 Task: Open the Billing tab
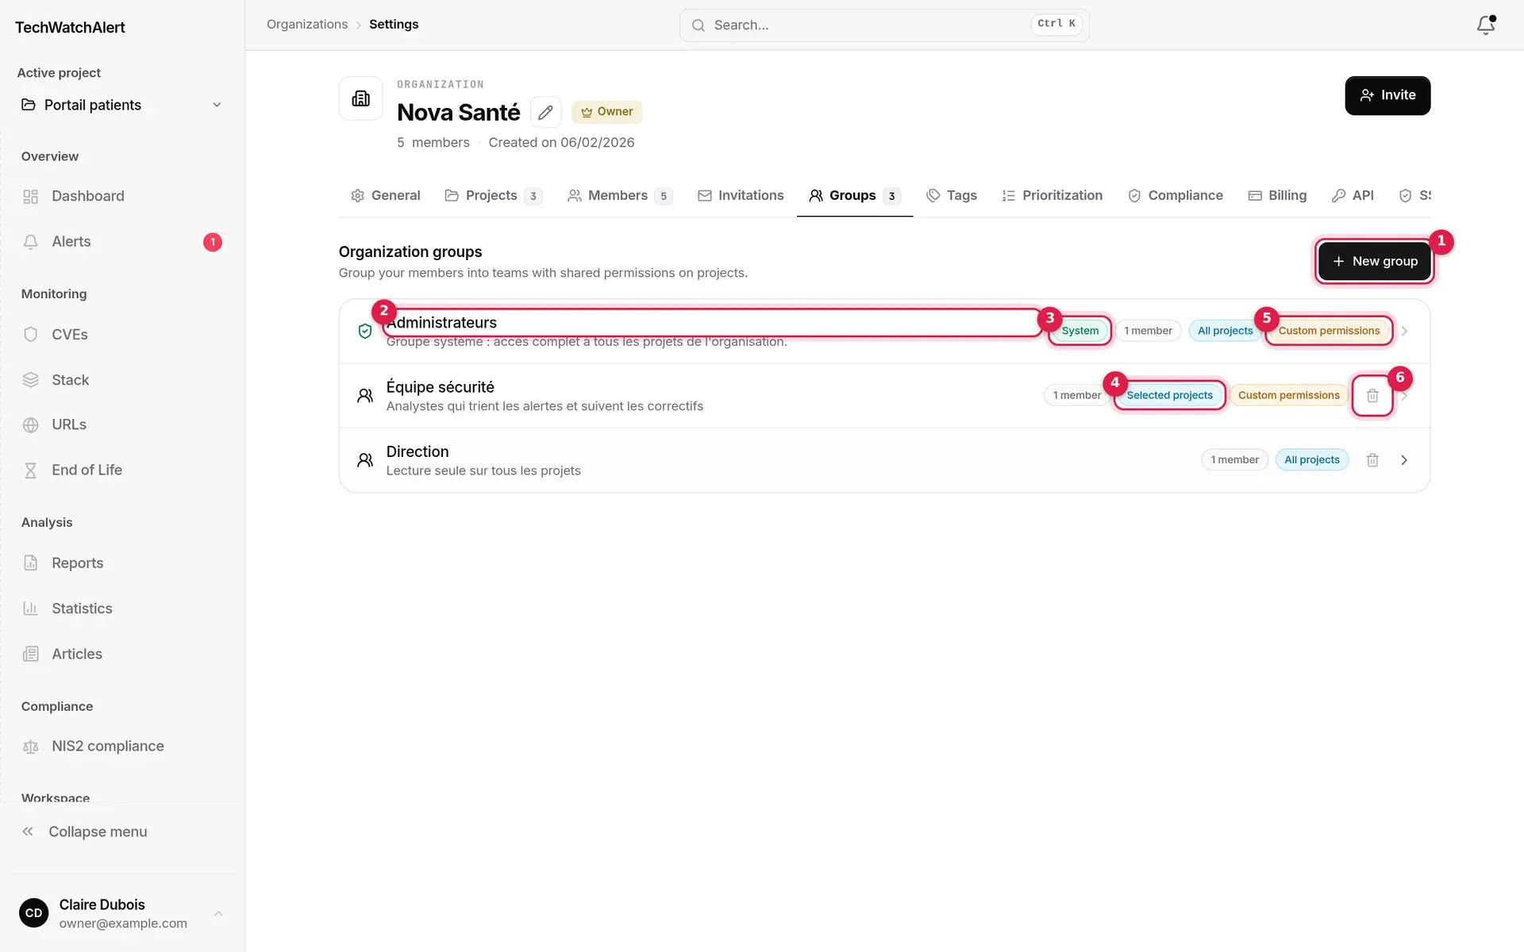click(x=1277, y=196)
